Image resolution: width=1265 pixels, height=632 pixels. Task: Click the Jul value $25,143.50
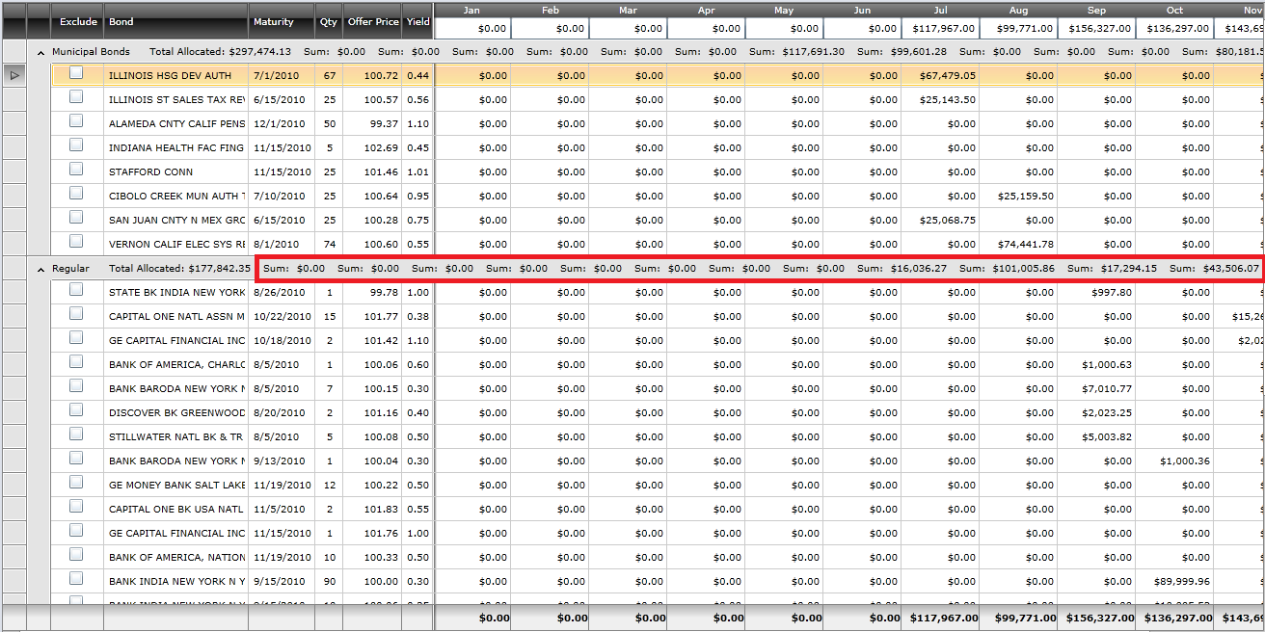[947, 100]
